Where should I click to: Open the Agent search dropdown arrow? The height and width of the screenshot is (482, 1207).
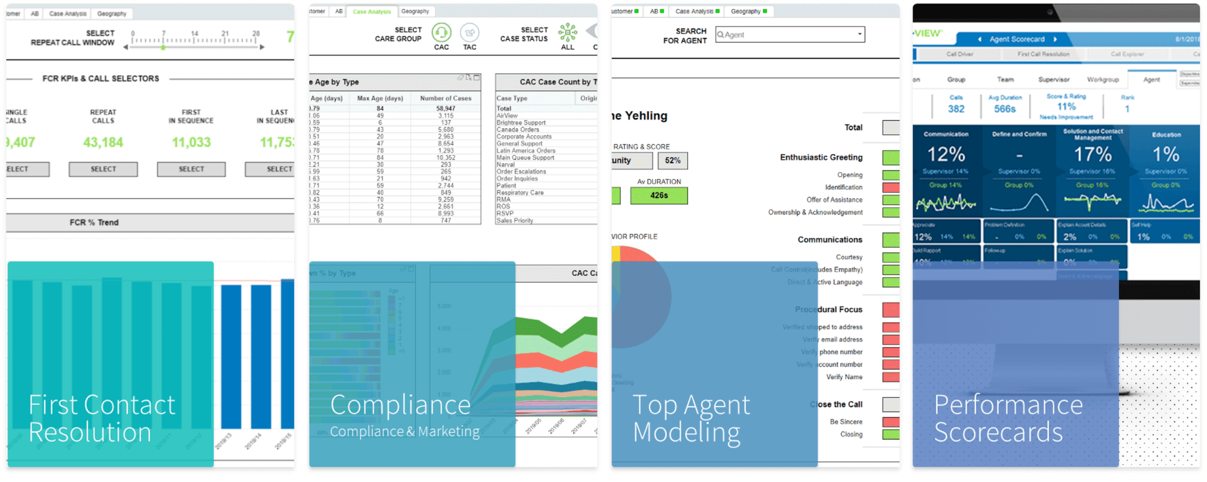(x=859, y=34)
